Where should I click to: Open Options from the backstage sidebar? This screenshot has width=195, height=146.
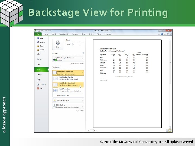point(41,84)
